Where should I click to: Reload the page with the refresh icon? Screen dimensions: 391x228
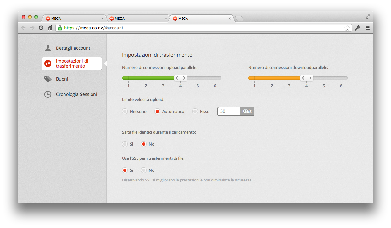41,28
